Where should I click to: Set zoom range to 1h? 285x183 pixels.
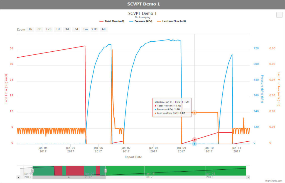[30, 29]
